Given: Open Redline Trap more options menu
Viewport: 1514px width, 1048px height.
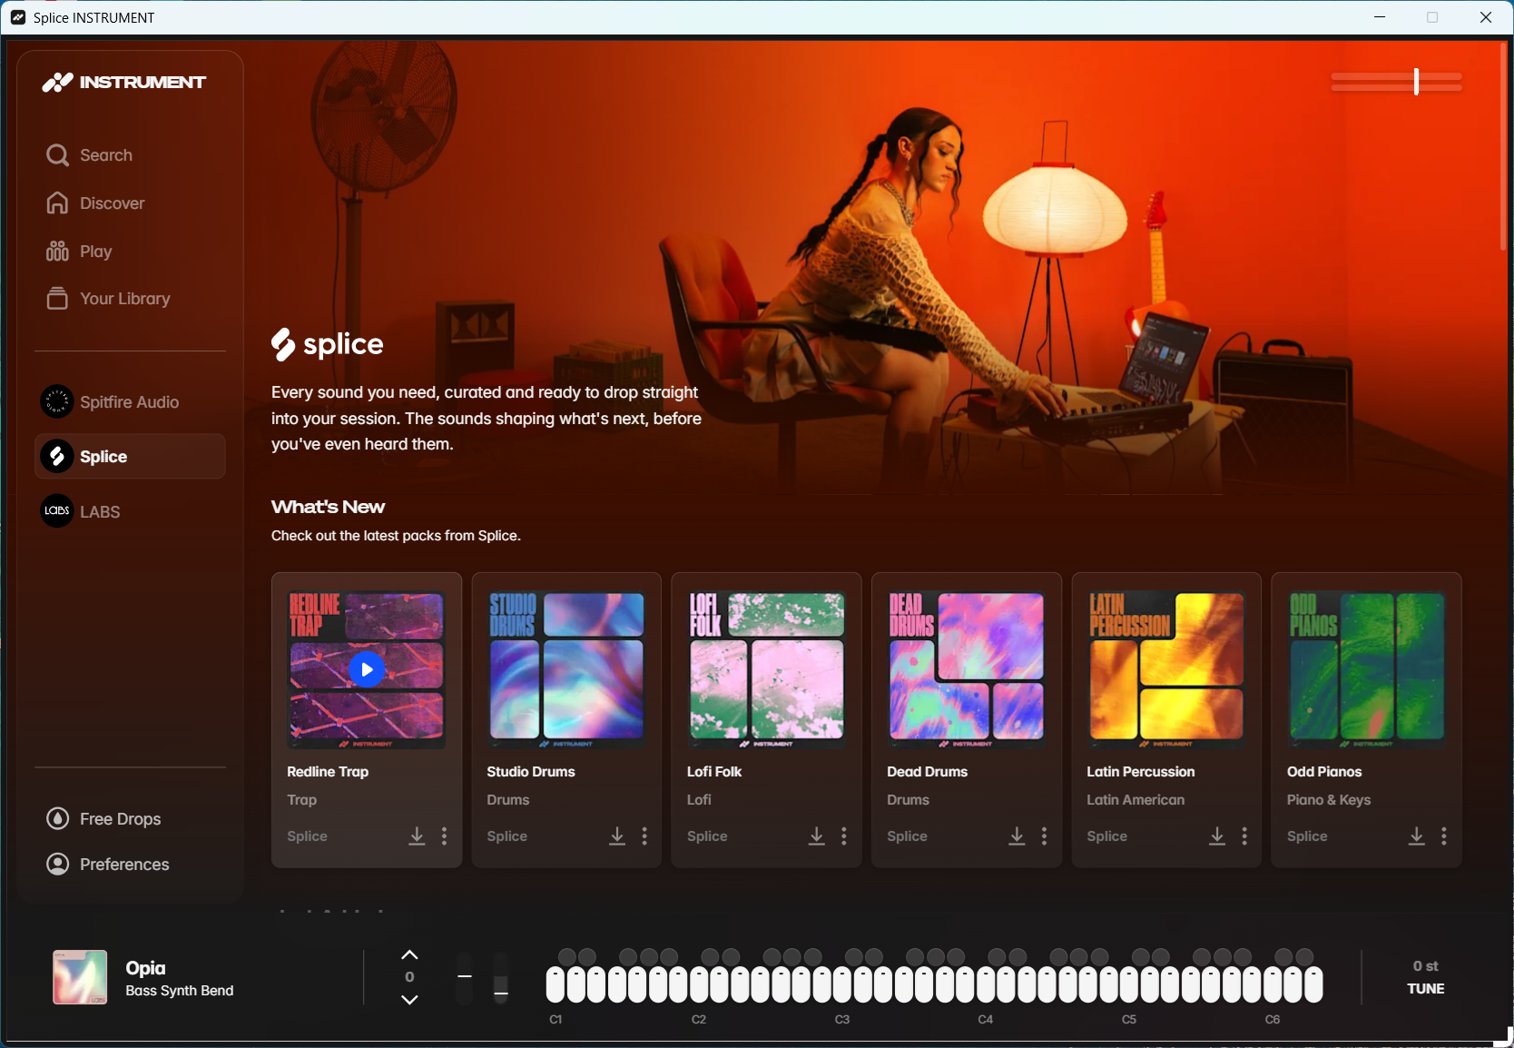Looking at the screenshot, I should pyautogui.click(x=444, y=836).
